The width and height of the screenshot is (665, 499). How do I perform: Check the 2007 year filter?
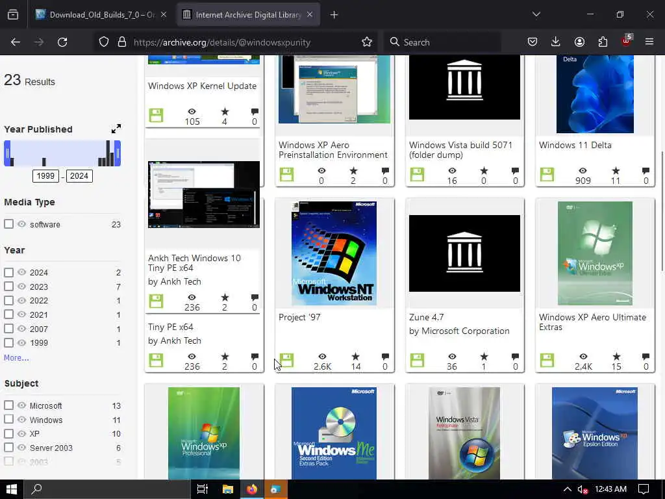(8, 328)
